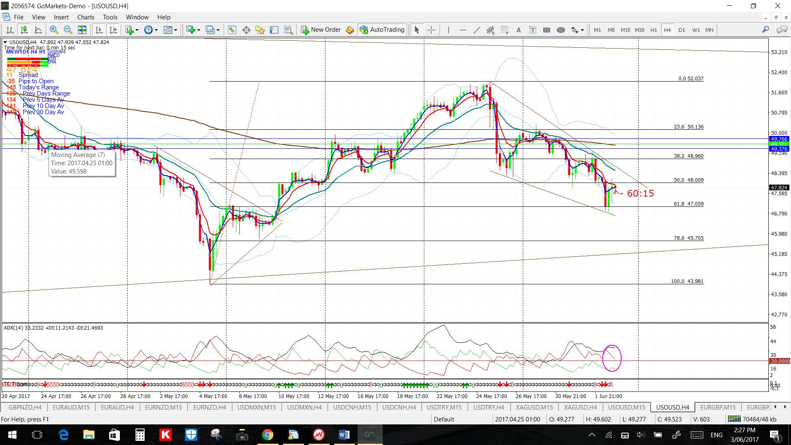Switch to the EURNZD,M15 chart tab
This screenshot has height=445, width=791.
163,407
